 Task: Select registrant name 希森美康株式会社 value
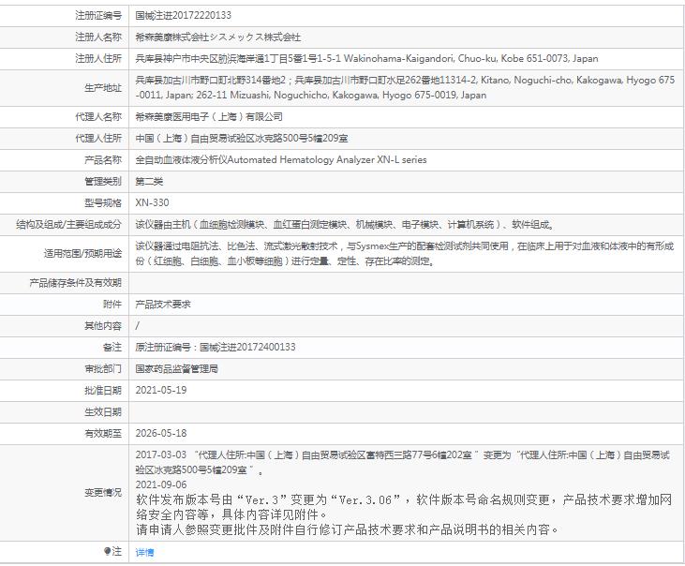[x=218, y=37]
